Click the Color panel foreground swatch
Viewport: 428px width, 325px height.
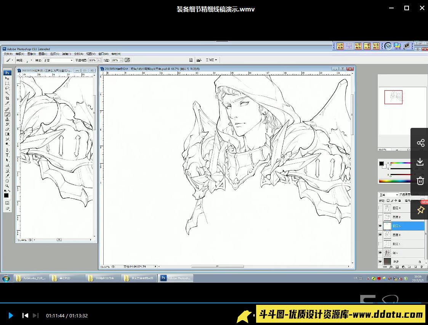pyautogui.click(x=381, y=164)
